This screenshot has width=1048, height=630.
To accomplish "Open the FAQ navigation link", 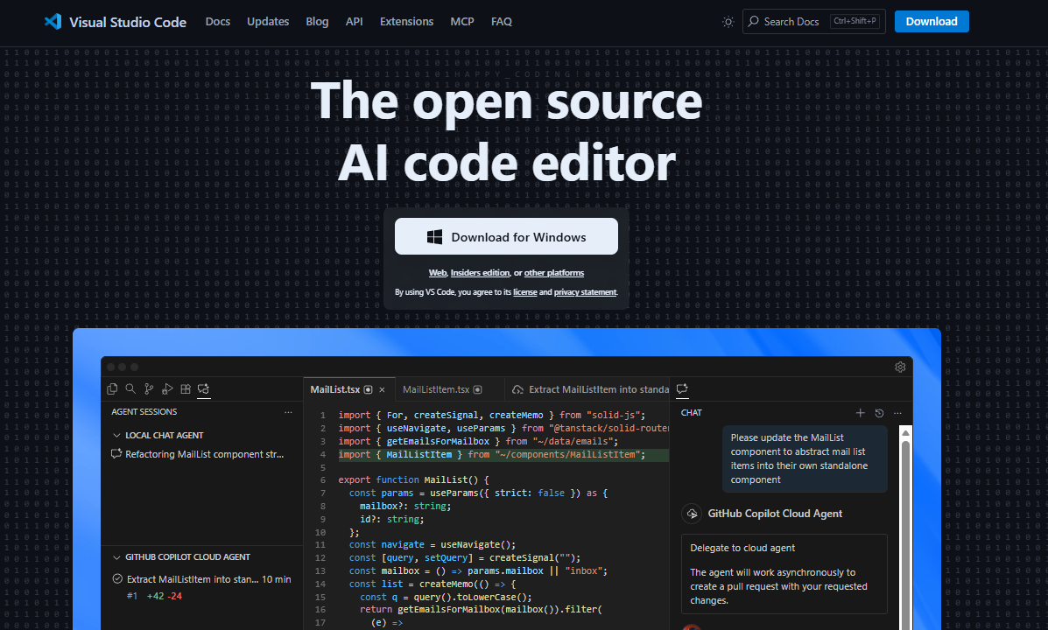I will coord(502,21).
